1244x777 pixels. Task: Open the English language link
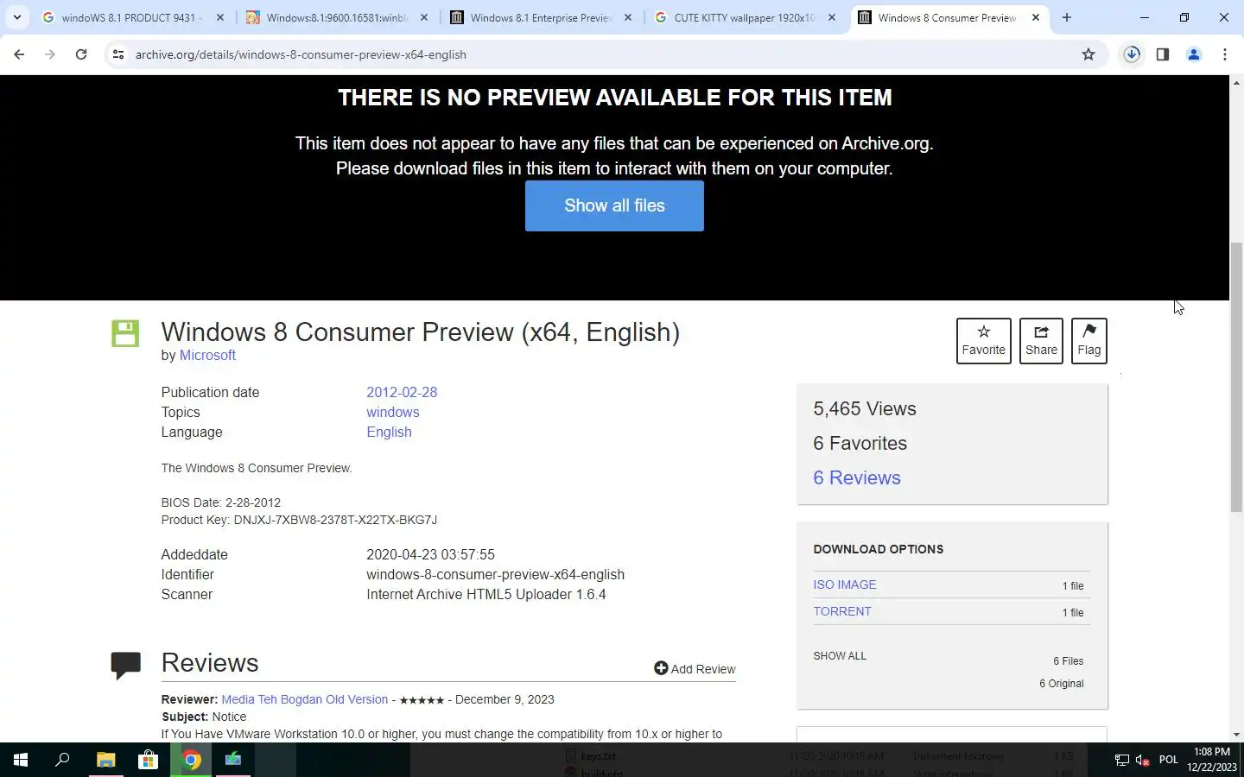point(389,432)
